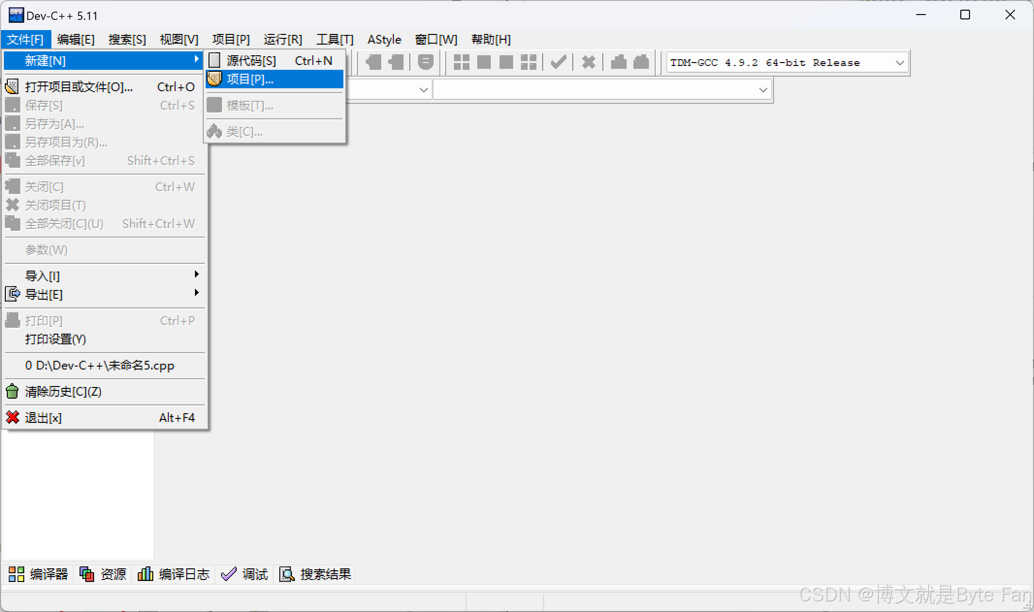Open recent file 未命名5.cpp
Viewport: 1034px width, 612px height.
coord(99,365)
